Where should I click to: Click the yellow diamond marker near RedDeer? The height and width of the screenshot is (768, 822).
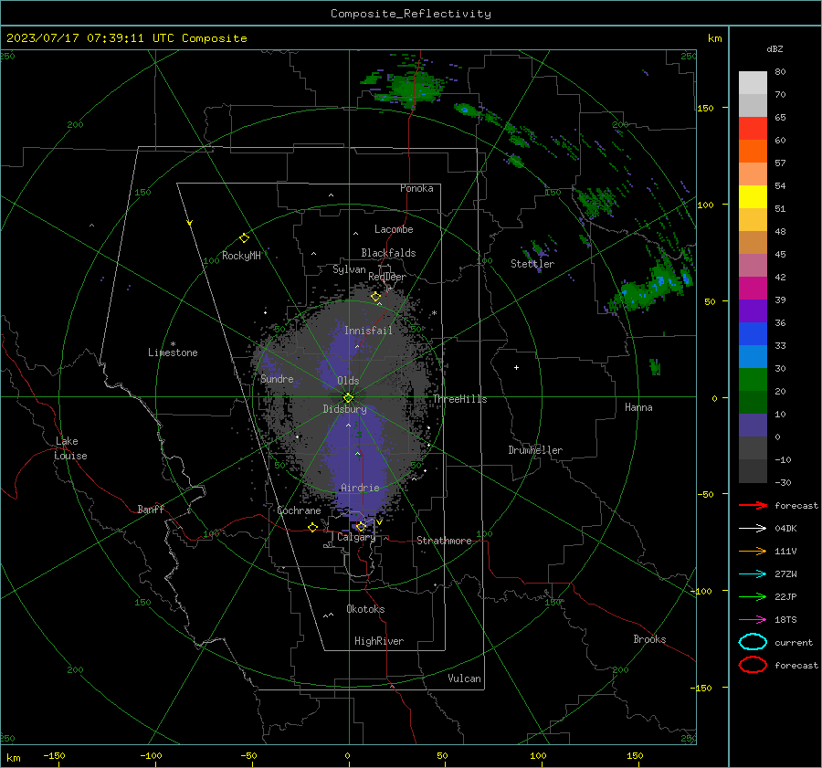[x=375, y=297]
